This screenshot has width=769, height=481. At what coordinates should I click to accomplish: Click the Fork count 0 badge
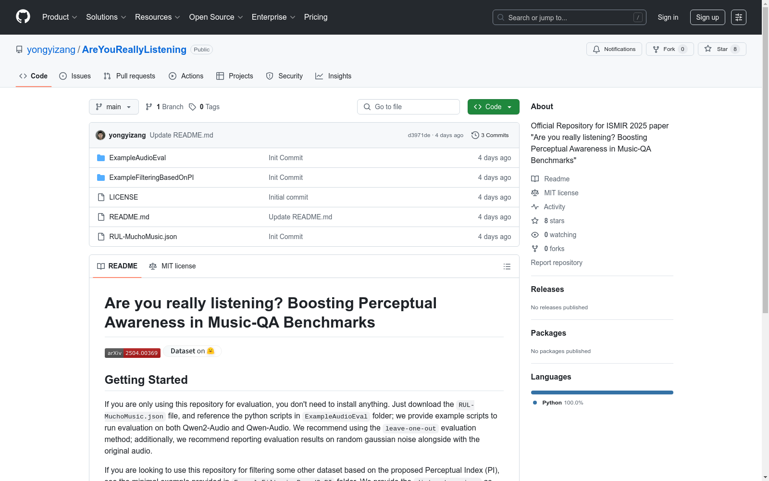tap(682, 49)
